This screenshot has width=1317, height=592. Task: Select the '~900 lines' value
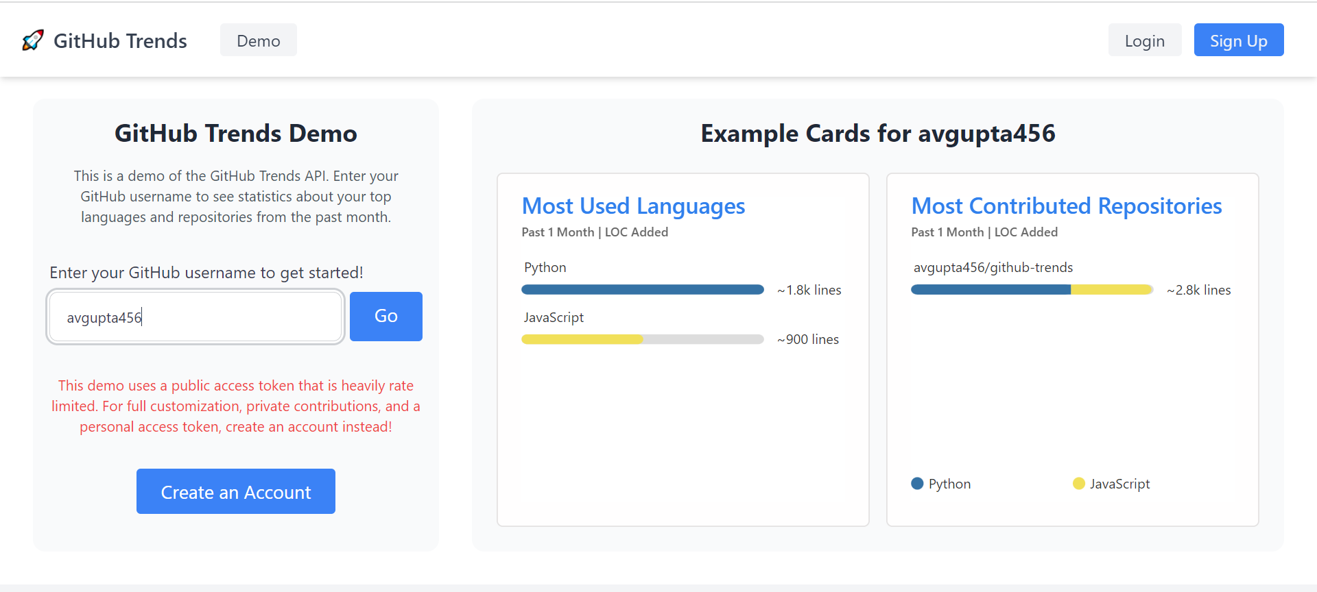tap(808, 339)
